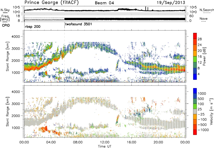
Task: Click the '12:00' time axis label
Action: pyautogui.click(x=105, y=142)
